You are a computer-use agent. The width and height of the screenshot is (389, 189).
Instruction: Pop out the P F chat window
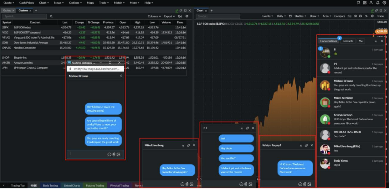tap(248, 128)
